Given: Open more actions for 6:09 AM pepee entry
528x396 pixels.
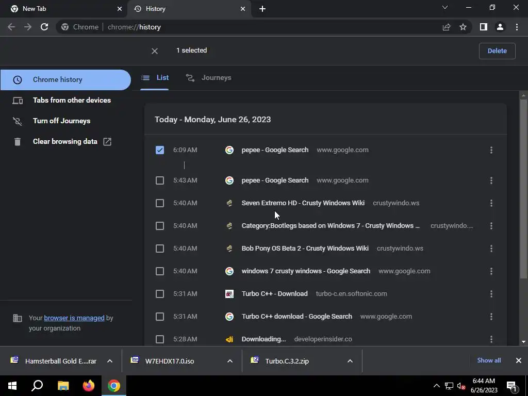Looking at the screenshot, I should [491, 150].
